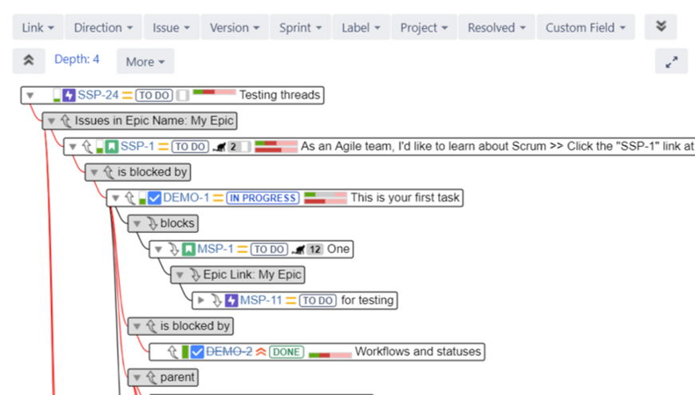Open the Custom Field dropdown
This screenshot has width=695, height=395.
click(x=586, y=27)
